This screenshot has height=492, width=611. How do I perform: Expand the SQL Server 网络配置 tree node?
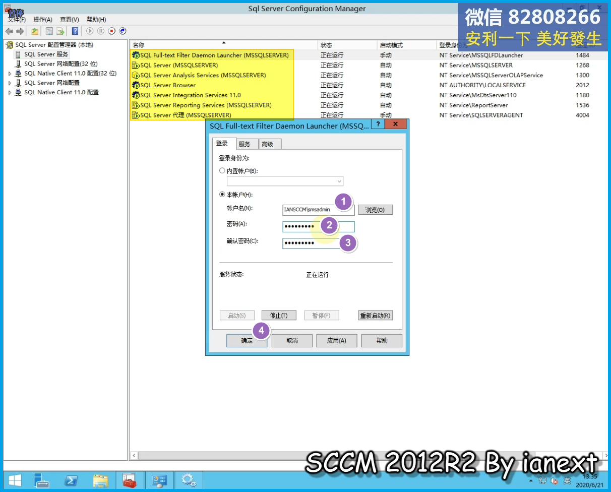10,83
